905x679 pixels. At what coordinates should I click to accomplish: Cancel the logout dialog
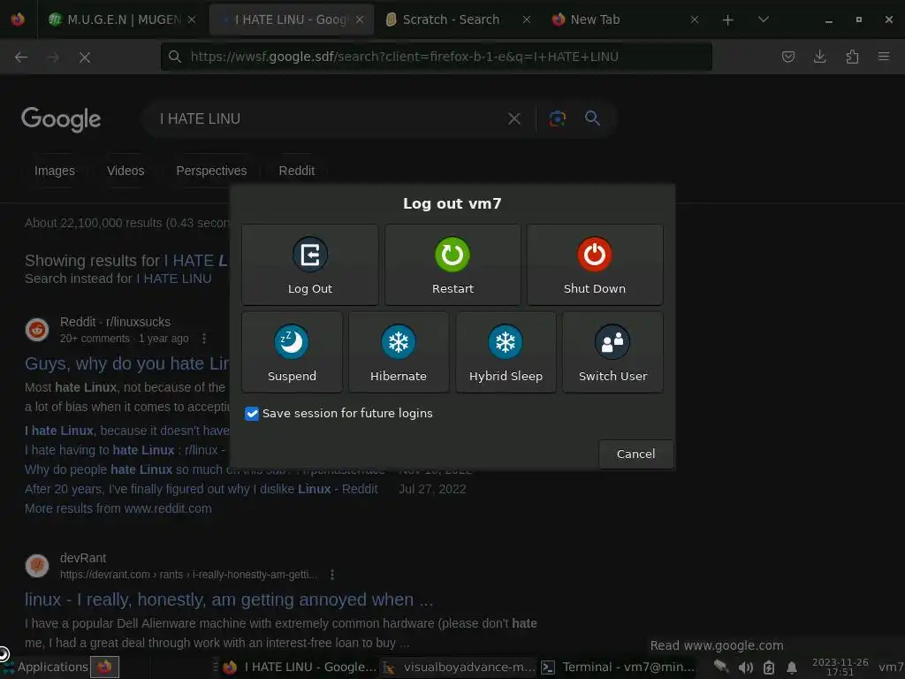pos(635,454)
